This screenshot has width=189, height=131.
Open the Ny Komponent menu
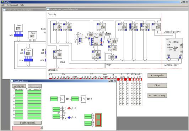[12, 5]
